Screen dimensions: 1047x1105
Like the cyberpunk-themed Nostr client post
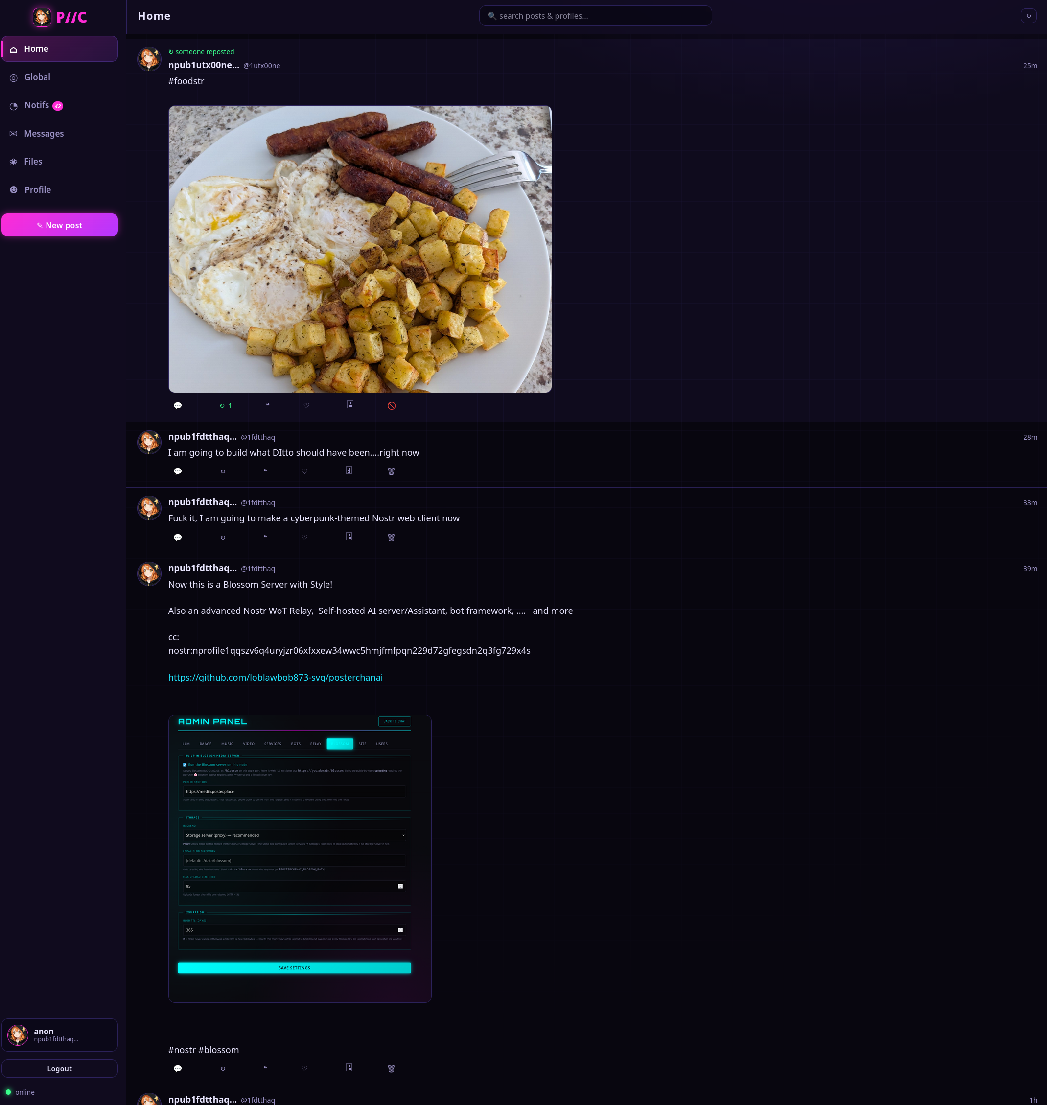click(x=305, y=537)
